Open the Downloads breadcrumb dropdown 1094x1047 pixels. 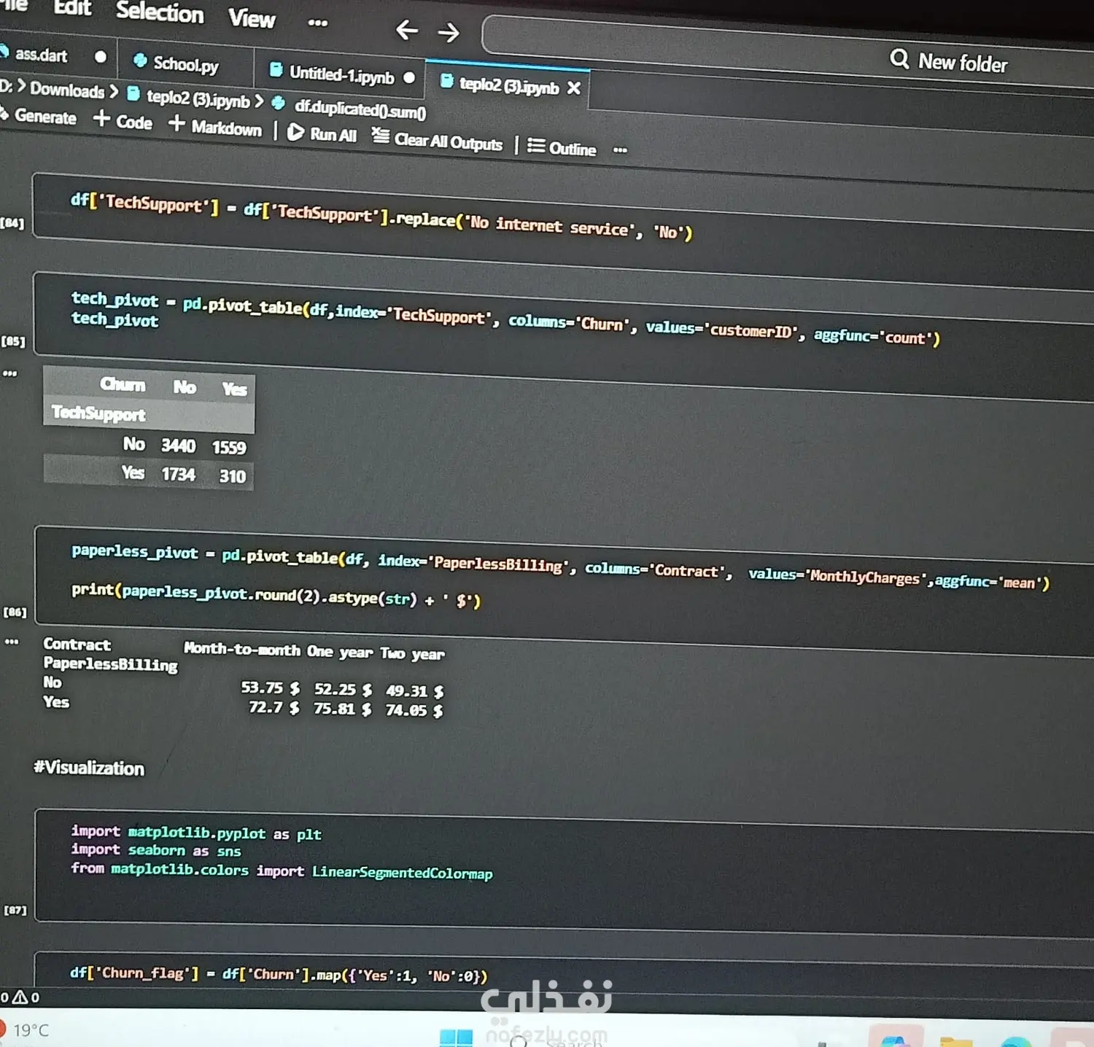(67, 90)
